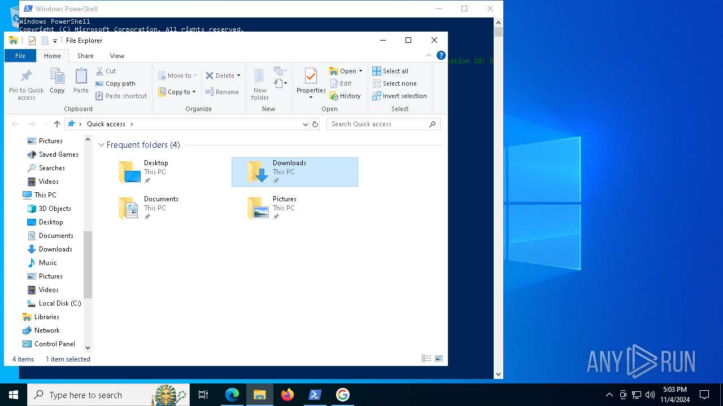Switch to Details view layout icon
Screen dimensions: 723x406
click(x=426, y=359)
